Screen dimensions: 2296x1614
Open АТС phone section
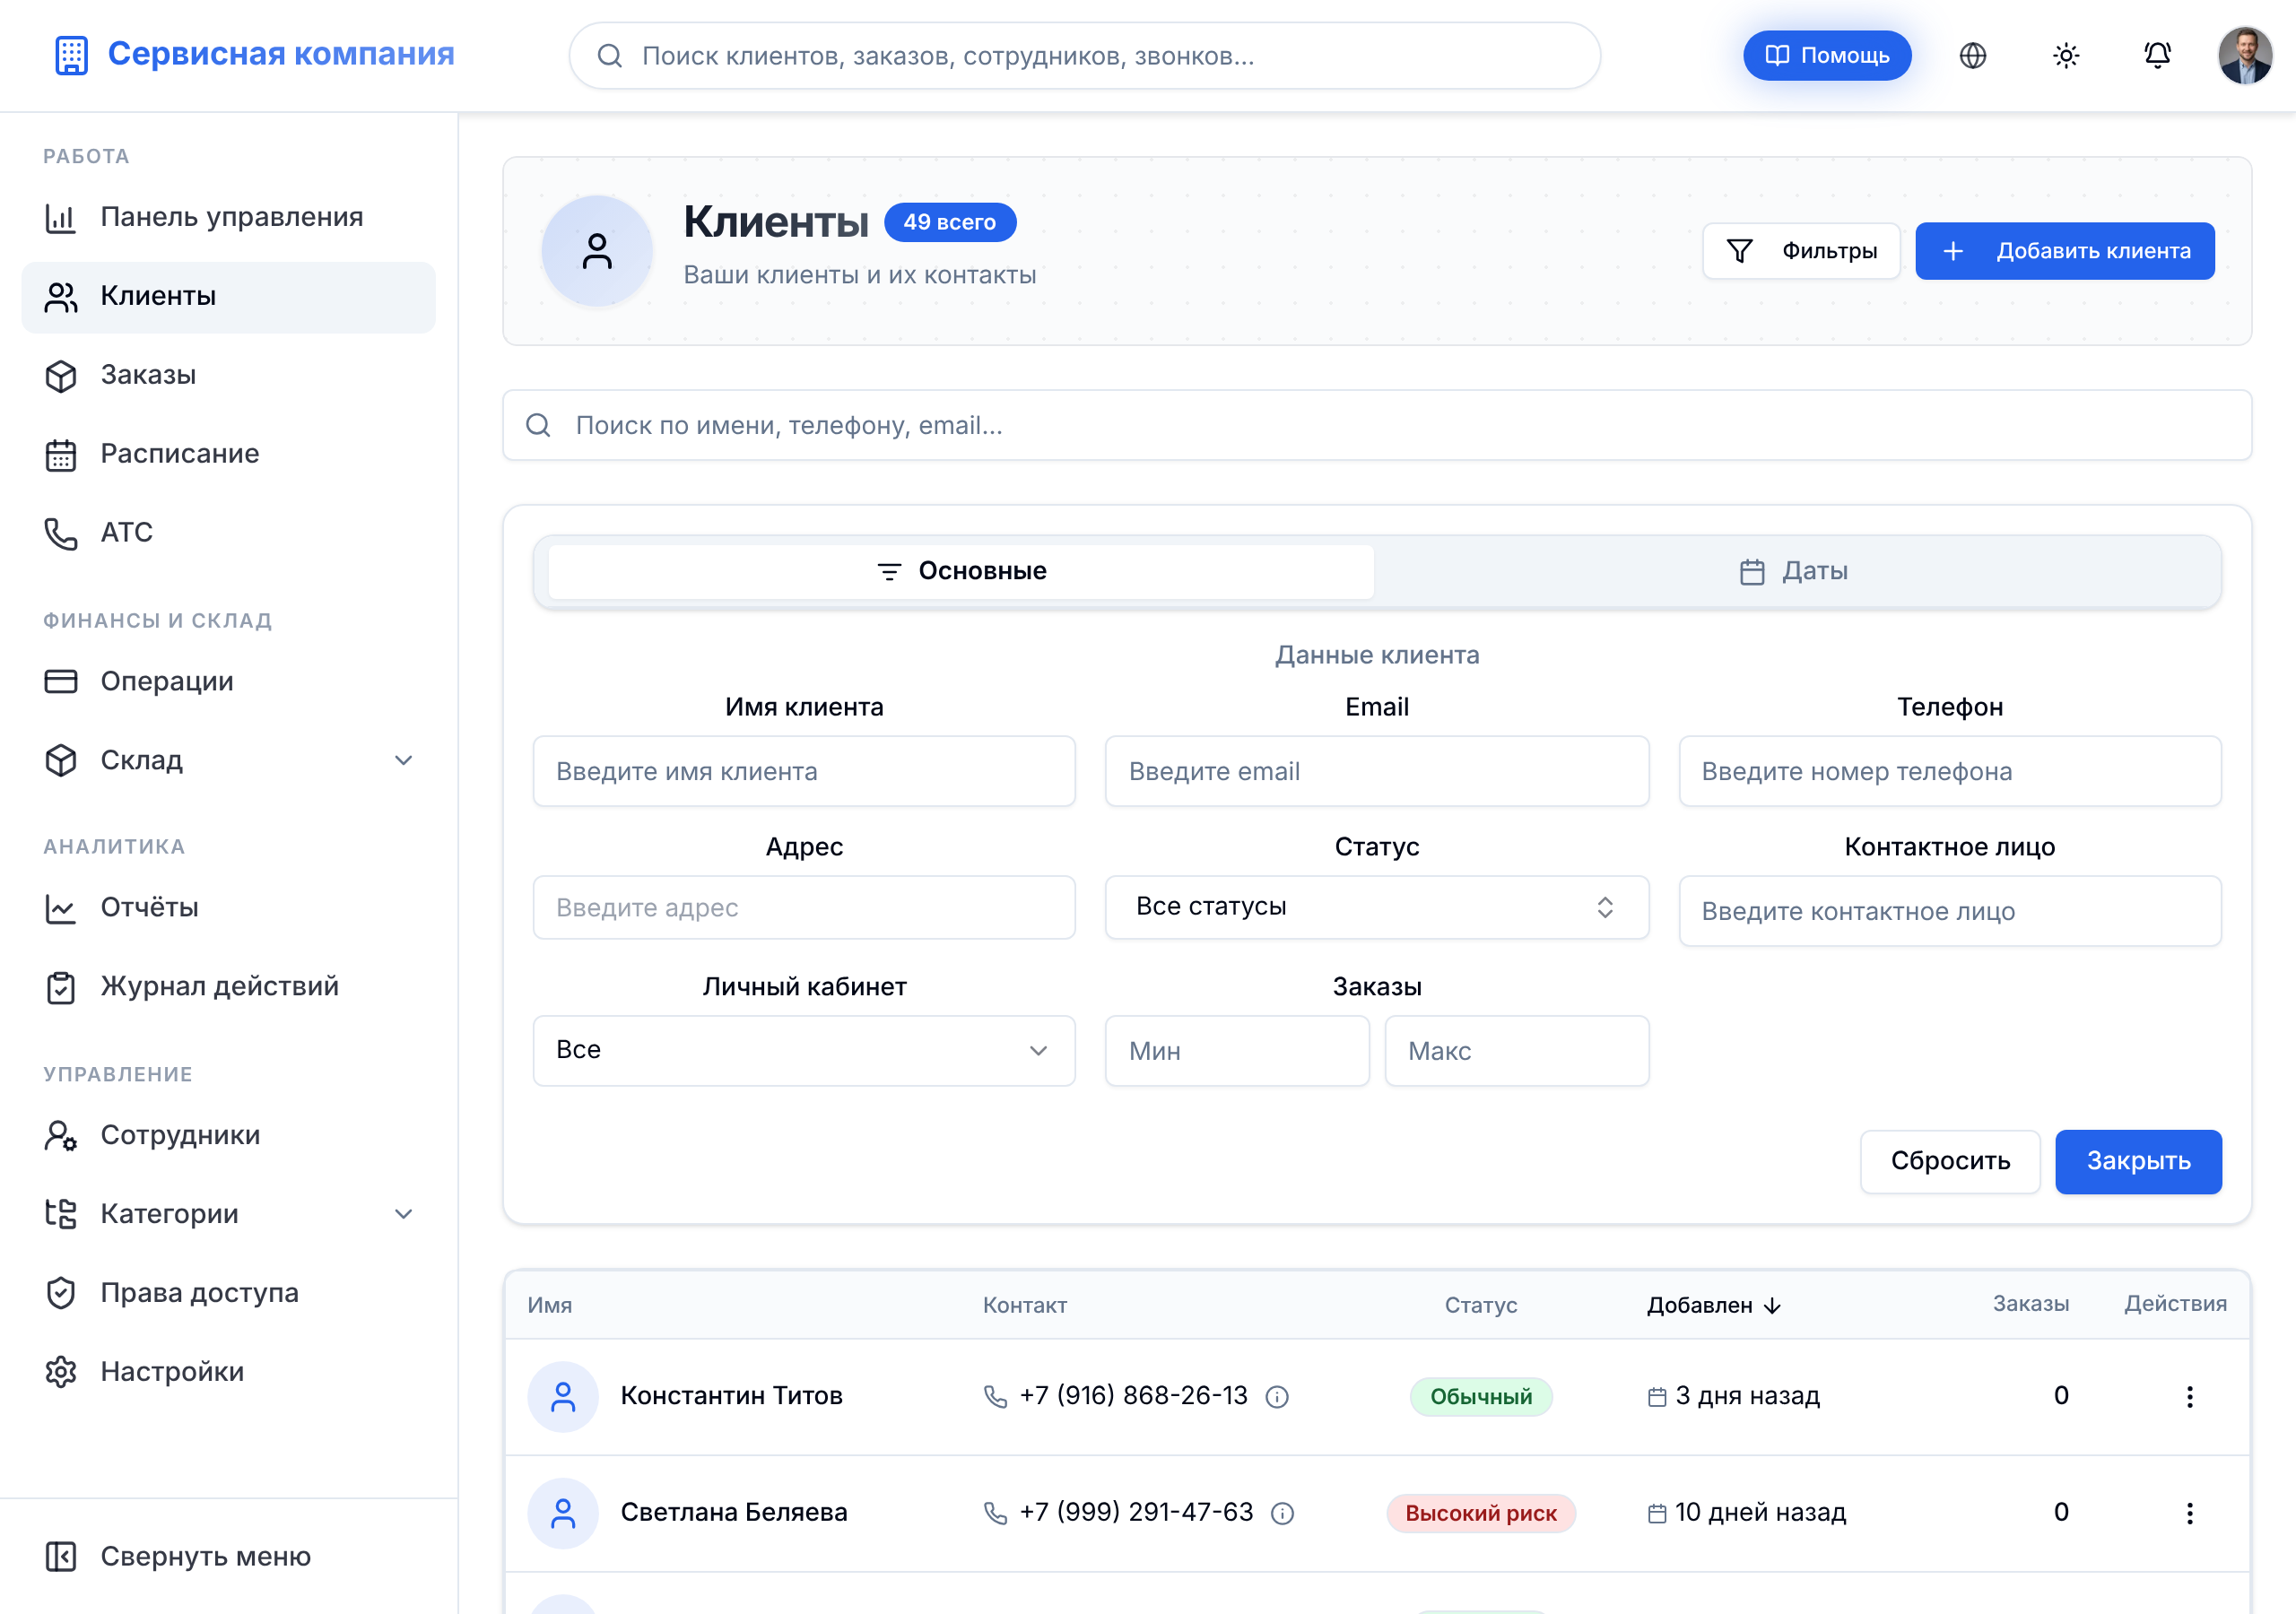[x=229, y=533]
